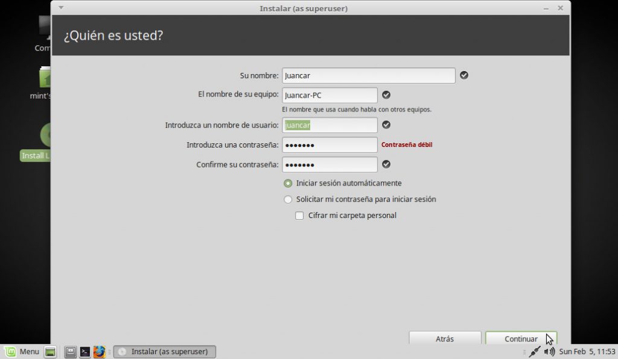Open the sound volume tray icon
Image resolution: width=618 pixels, height=359 pixels.
pyautogui.click(x=549, y=352)
